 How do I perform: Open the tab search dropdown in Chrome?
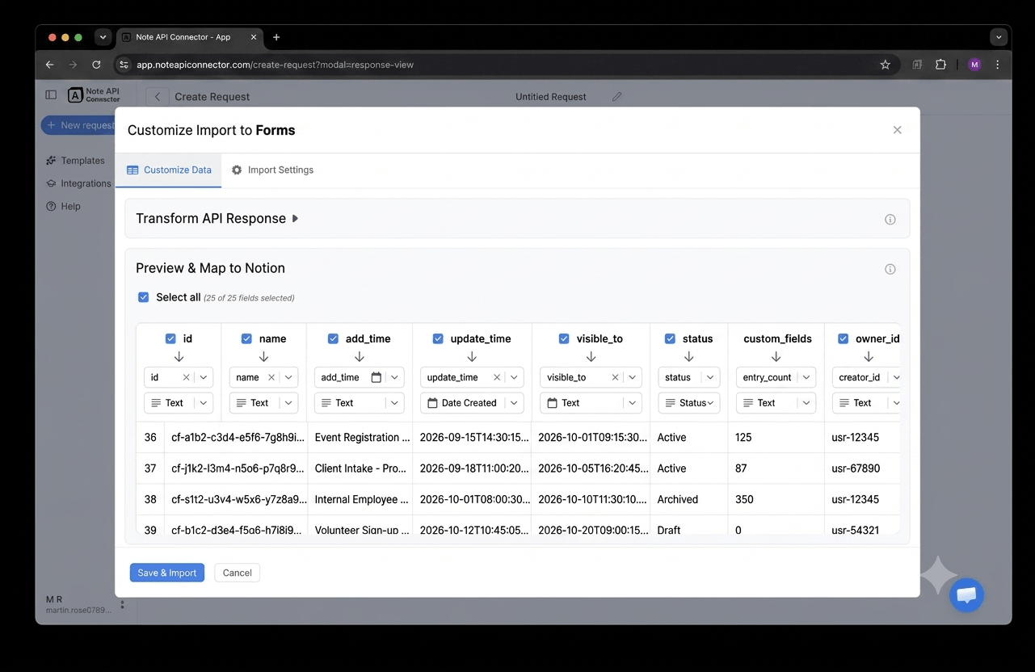tap(999, 37)
